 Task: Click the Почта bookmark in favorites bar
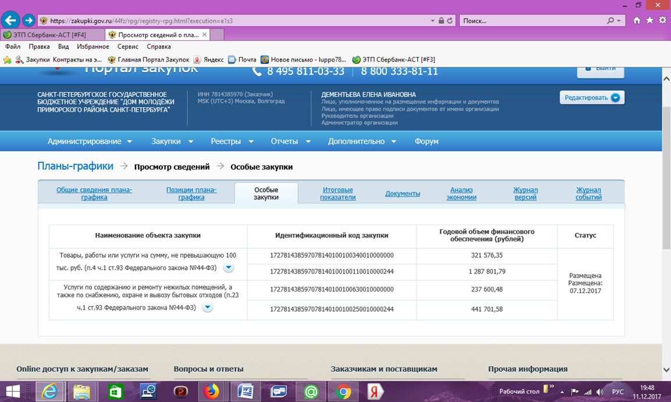click(242, 59)
